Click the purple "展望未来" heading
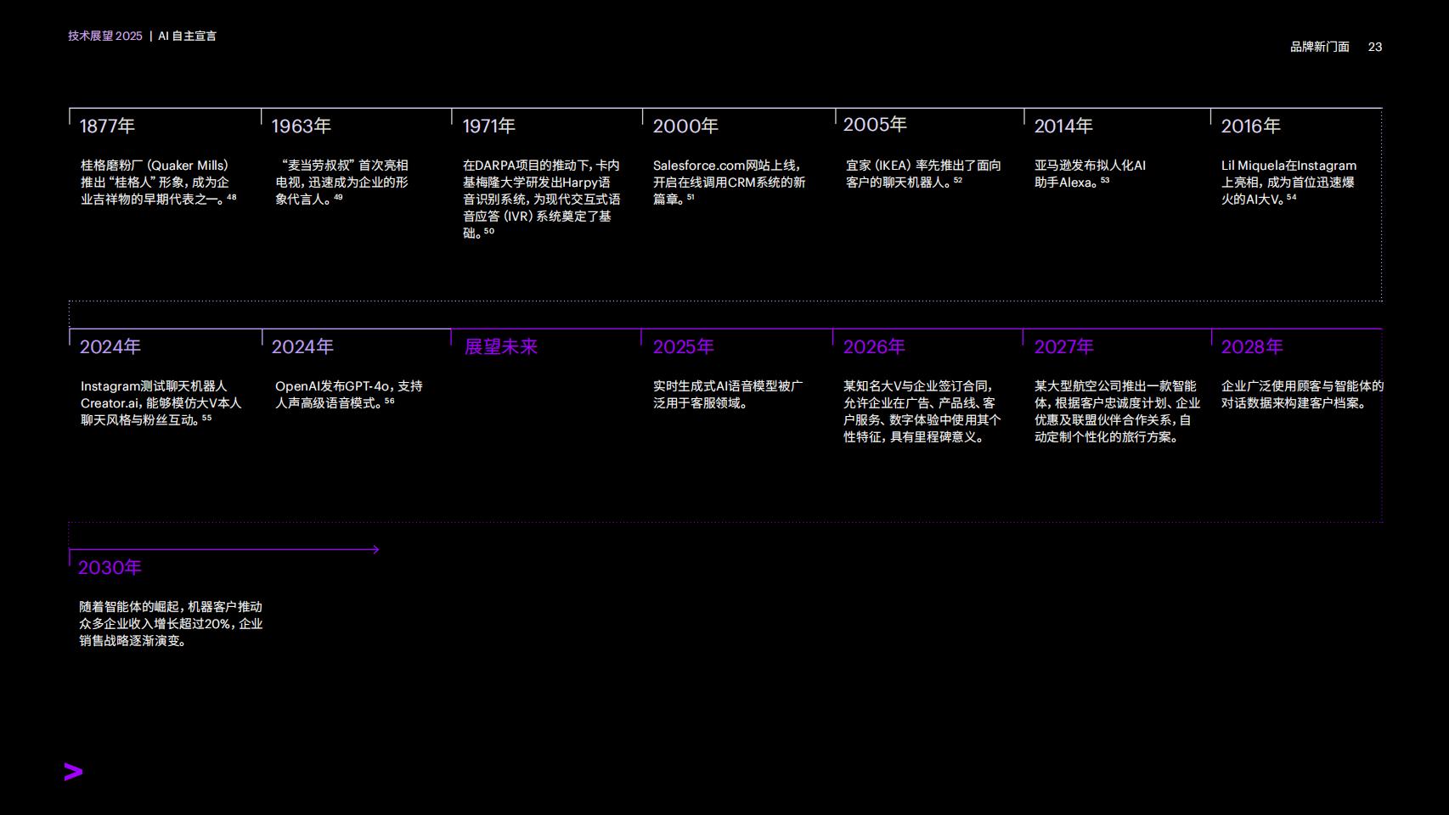The height and width of the screenshot is (815, 1449). pos(501,346)
